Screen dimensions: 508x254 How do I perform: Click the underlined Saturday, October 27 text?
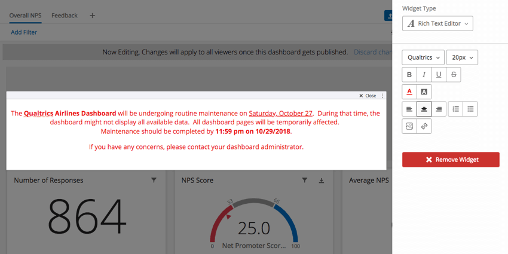[280, 114]
